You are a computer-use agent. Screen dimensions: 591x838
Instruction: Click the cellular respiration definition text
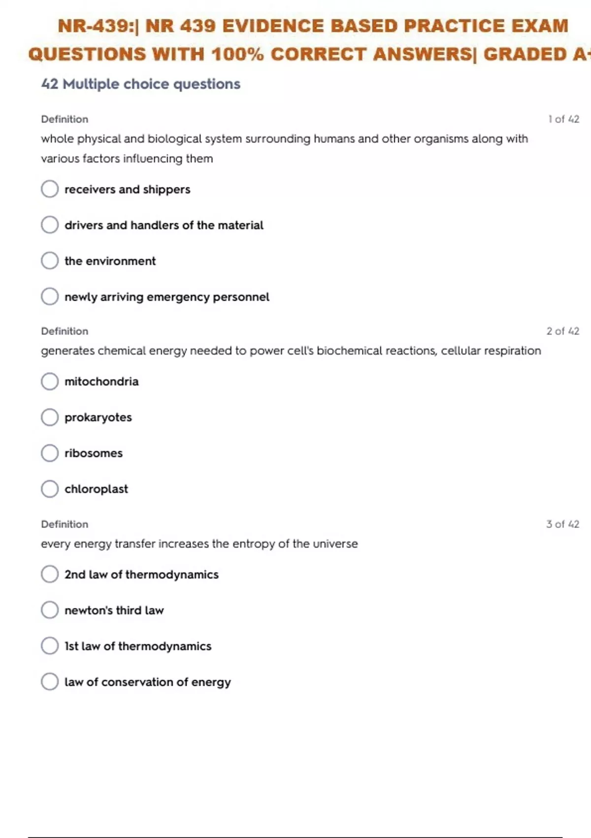(x=291, y=351)
